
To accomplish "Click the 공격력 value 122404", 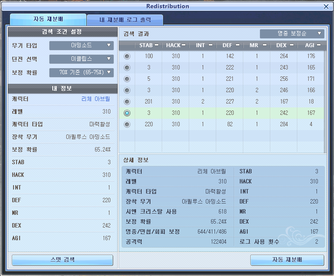I will [x=219, y=241].
